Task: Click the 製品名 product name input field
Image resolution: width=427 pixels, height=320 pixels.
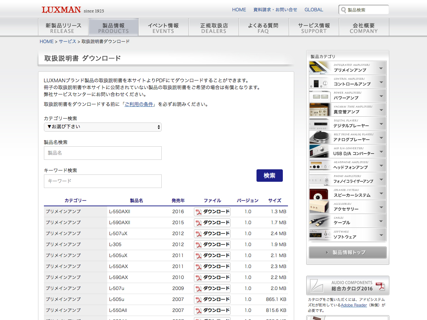Action: click(102, 153)
